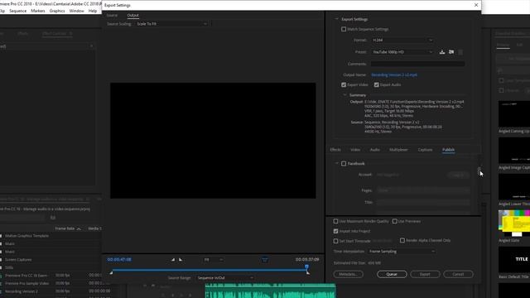This screenshot has height=298, width=530.
Task: Collapse the Summary section
Action: point(344,95)
